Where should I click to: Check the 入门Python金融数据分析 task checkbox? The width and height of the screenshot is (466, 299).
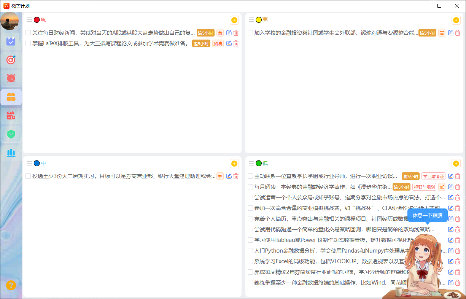[x=250, y=251]
